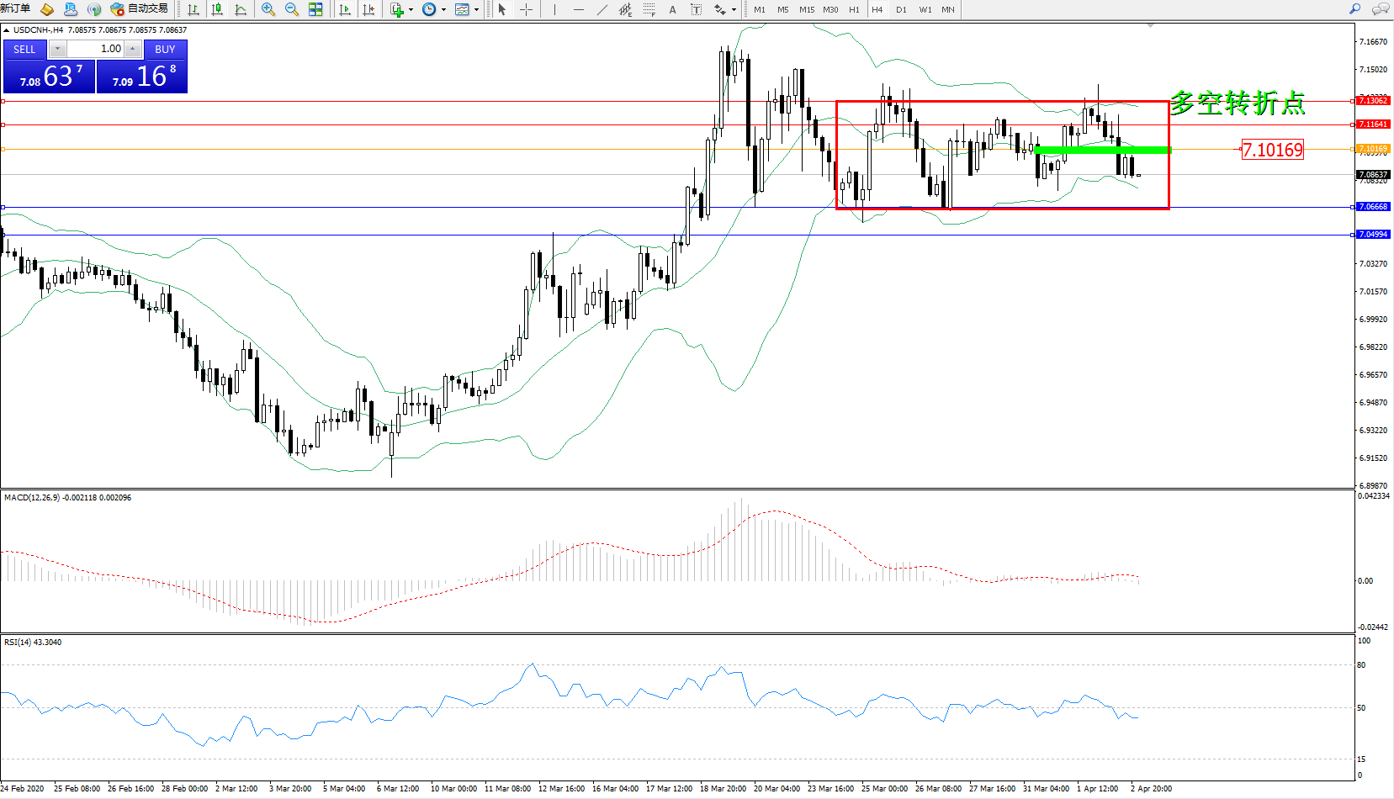Switch chart to candlestick display
Image resolution: width=1394 pixels, height=799 pixels.
coord(217,9)
